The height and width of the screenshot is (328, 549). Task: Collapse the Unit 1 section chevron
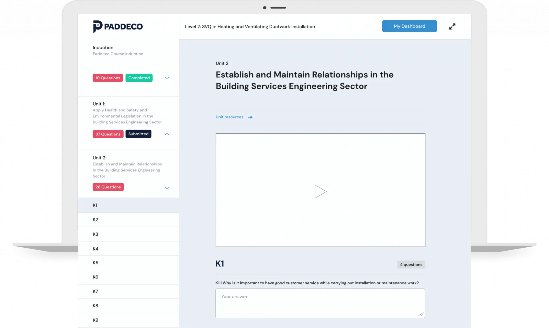click(167, 134)
